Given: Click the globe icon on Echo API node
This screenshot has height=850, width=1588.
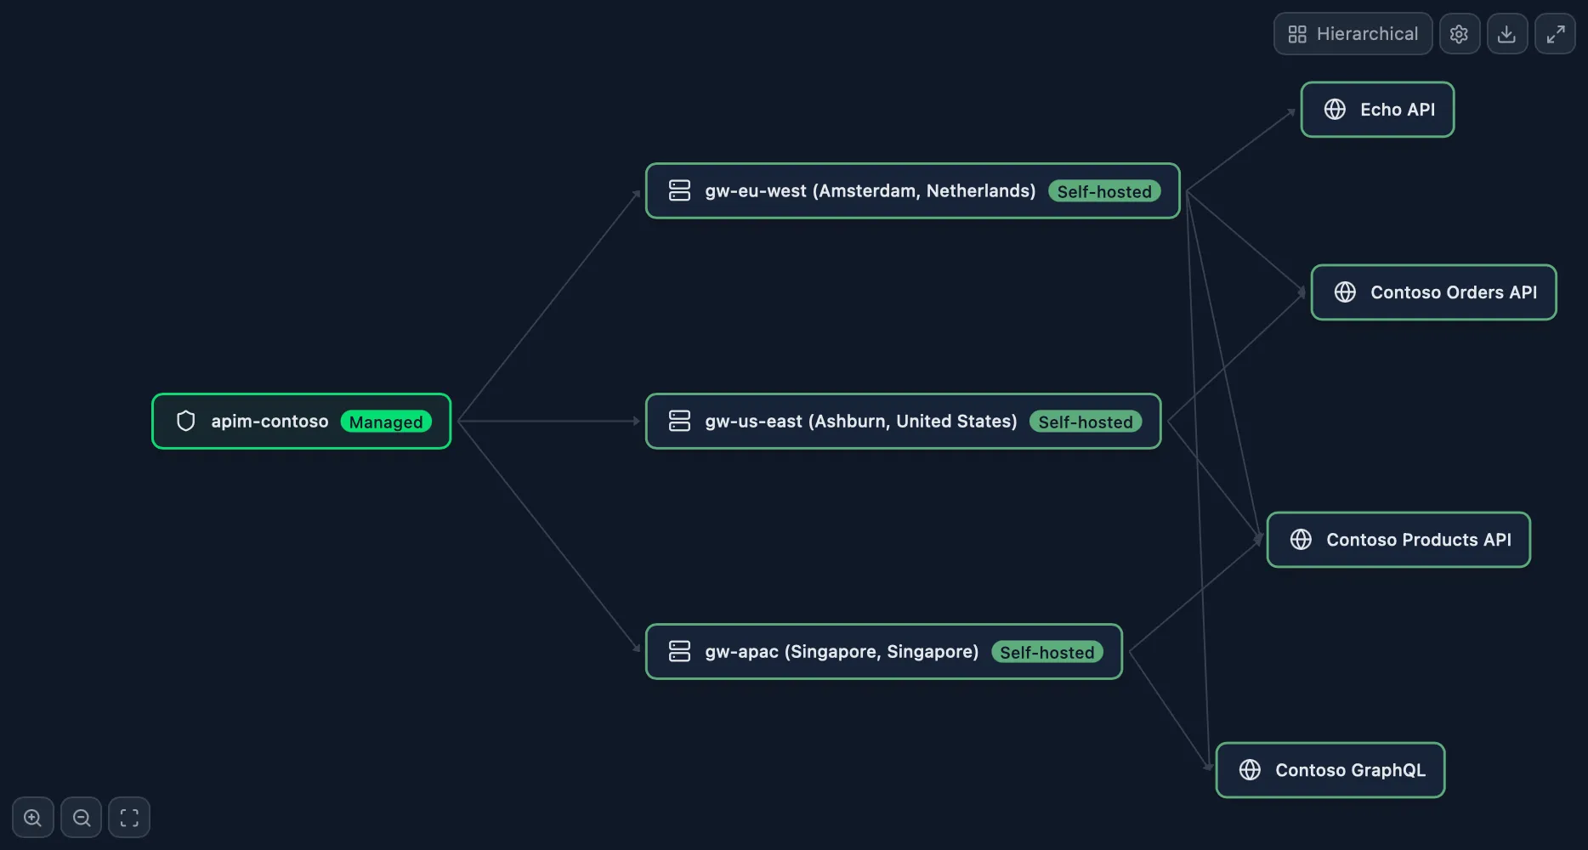Looking at the screenshot, I should 1334,109.
